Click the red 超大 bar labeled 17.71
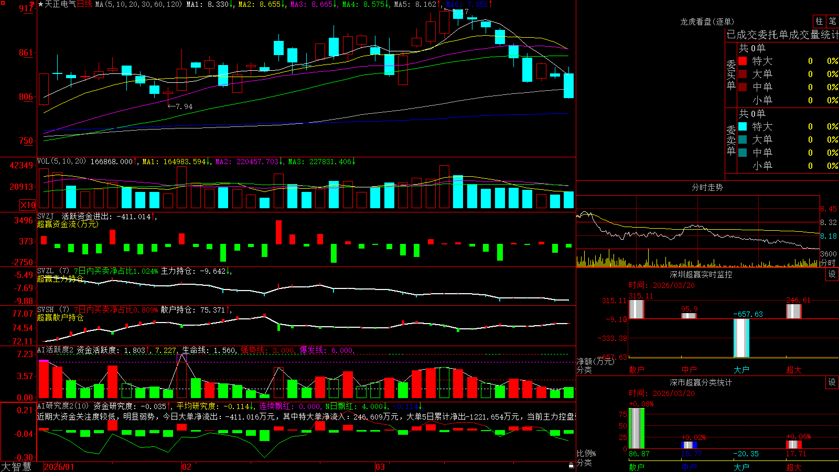This screenshot has height=472, width=839. click(793, 445)
